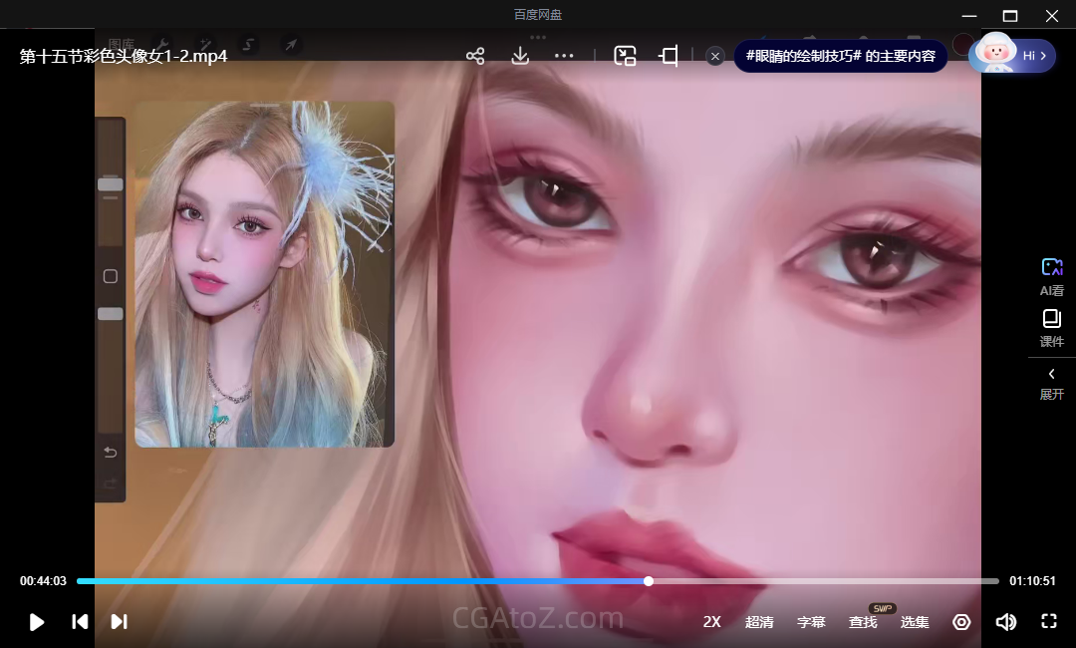Viewport: 1076px width, 648px height.
Task: Skip to the next video
Action: (x=119, y=622)
